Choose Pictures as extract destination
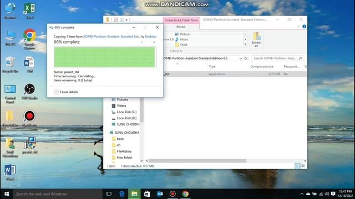Screen dimensions: 355x199 pyautogui.click(x=182, y=34)
